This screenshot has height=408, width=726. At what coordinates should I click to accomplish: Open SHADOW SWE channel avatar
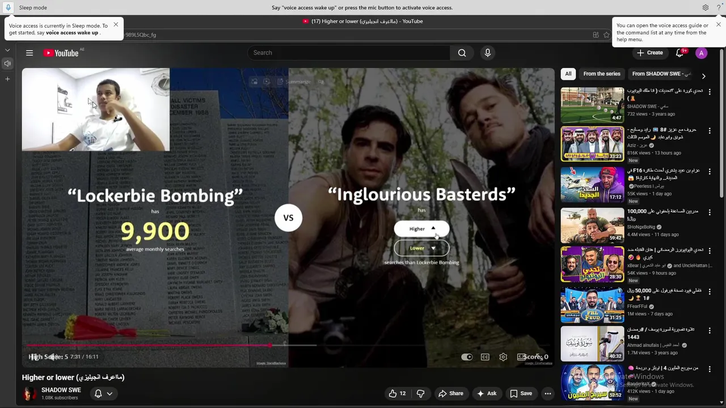point(29,393)
